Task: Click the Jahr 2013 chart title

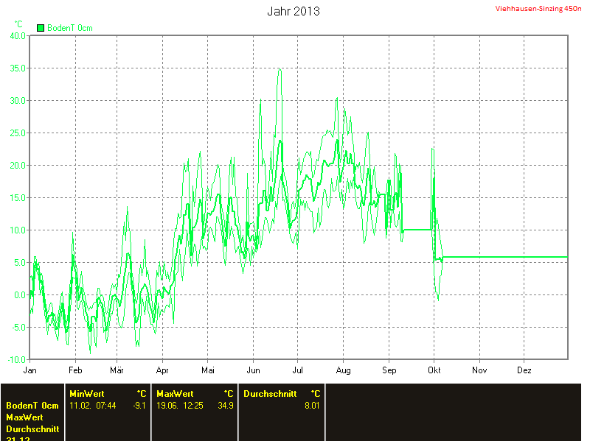Action: point(293,12)
